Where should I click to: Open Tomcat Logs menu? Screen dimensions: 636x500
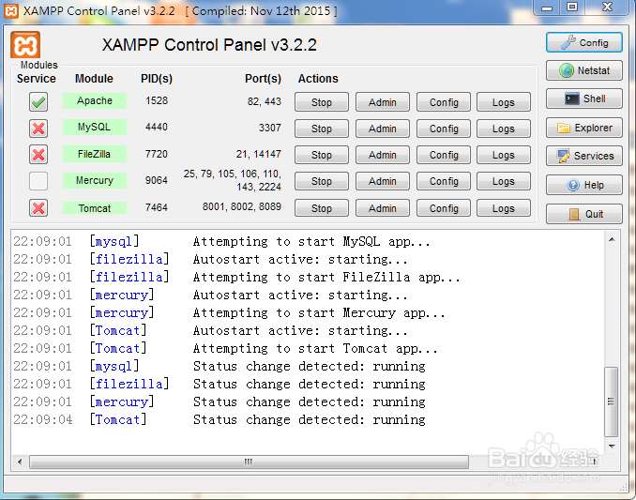point(504,208)
